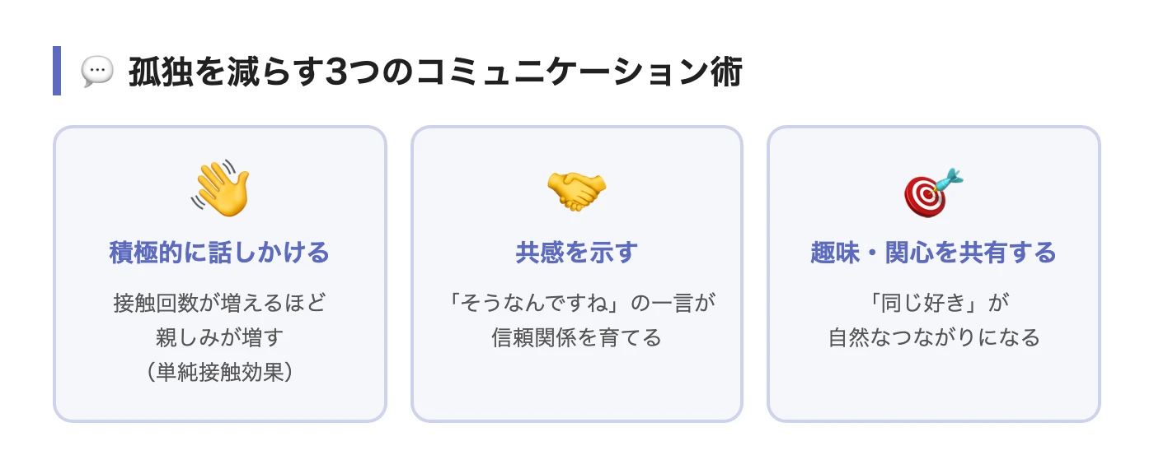Click empty space at bottom of the left card
The width and height of the screenshot is (1154, 469).
tap(219, 403)
